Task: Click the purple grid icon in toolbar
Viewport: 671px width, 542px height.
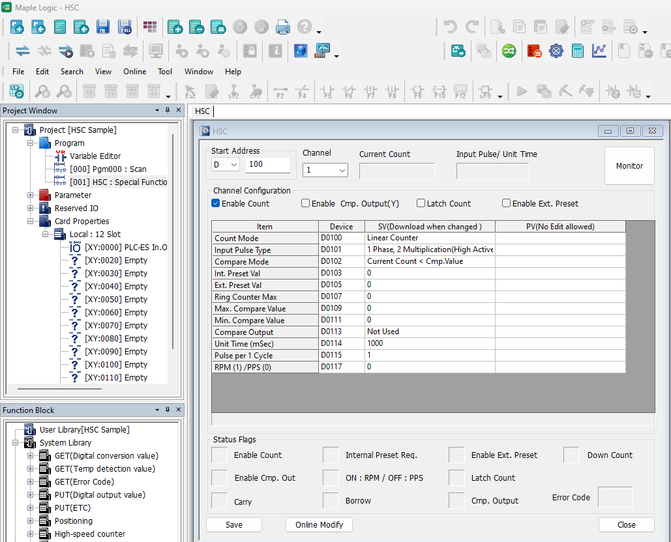Action: click(150, 27)
